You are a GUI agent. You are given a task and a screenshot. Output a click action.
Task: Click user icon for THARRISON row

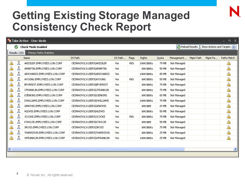(19, 133)
